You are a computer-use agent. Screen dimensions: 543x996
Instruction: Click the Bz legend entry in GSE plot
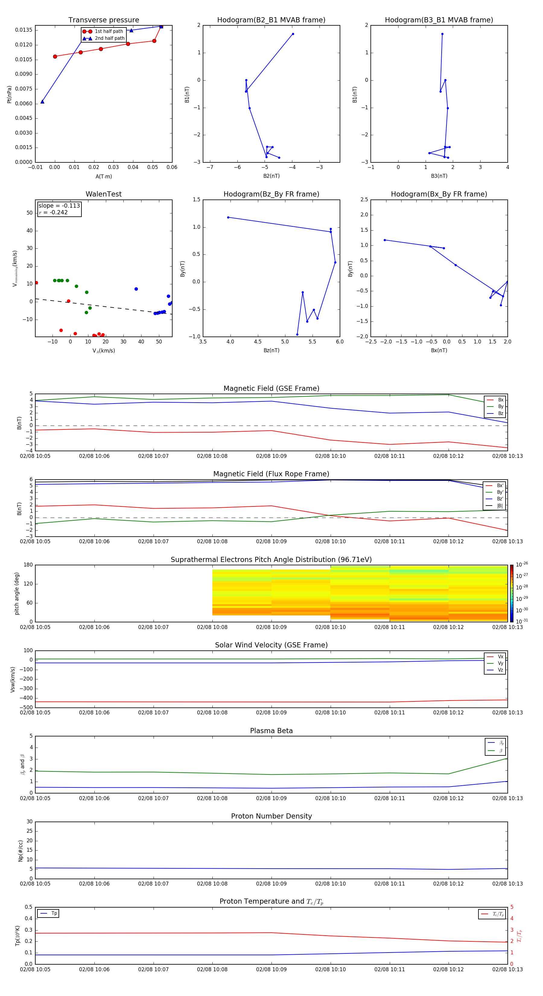pyautogui.click(x=495, y=413)
